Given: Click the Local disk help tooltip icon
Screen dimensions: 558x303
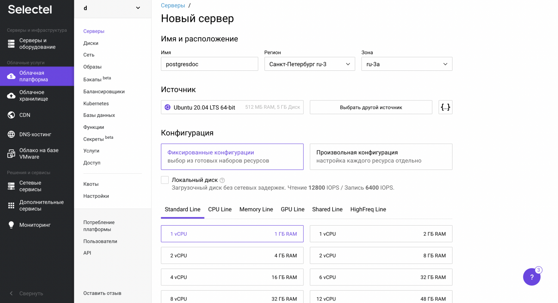Looking at the screenshot, I should [x=222, y=180].
